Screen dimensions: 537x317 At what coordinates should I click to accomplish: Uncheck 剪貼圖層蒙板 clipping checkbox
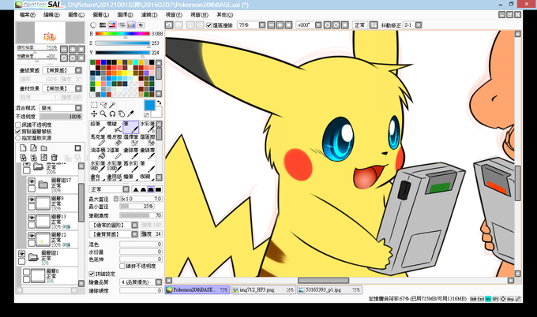click(x=18, y=132)
